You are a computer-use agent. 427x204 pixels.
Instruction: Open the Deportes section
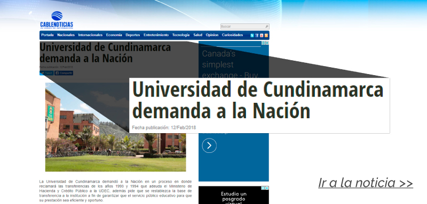point(132,35)
